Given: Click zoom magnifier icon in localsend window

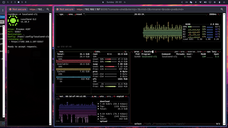Looking at the screenshot, I should coord(48,9).
